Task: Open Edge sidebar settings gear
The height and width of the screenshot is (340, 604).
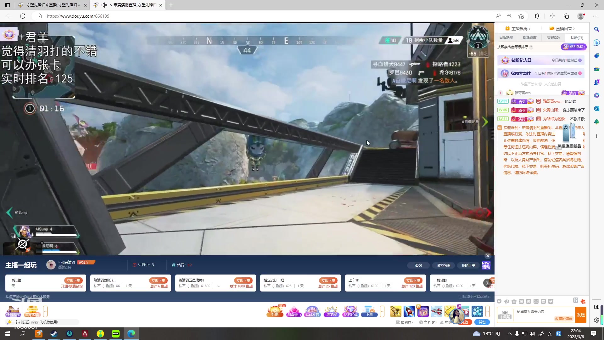Action: pos(596,320)
